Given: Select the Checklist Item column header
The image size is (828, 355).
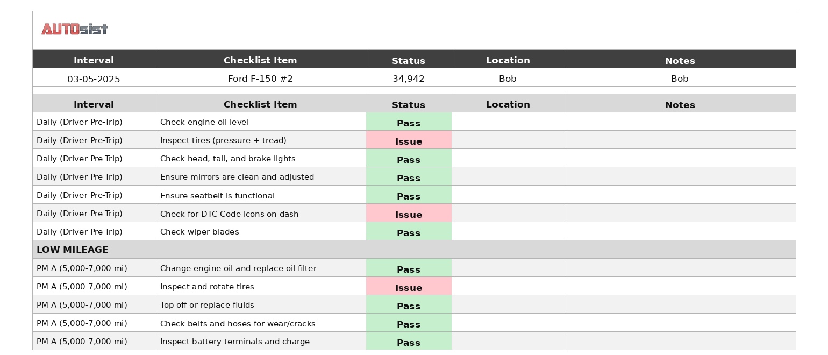Looking at the screenshot, I should tap(260, 60).
